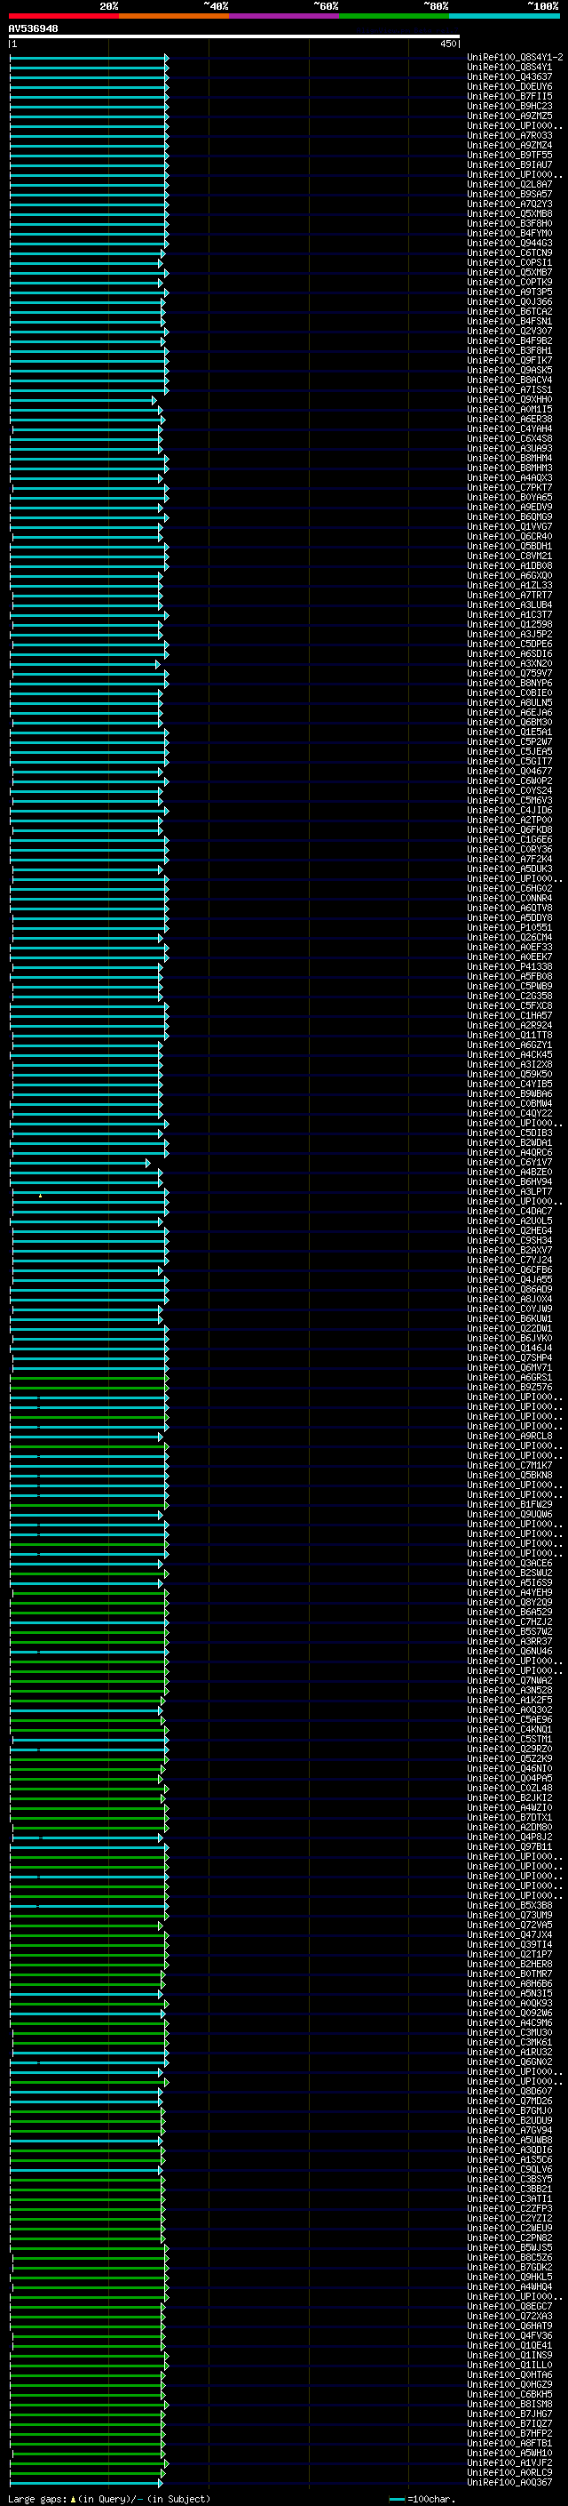568x2506 pixels.
Task: Select label UniRef100_B6HV94
Action: point(509,1182)
